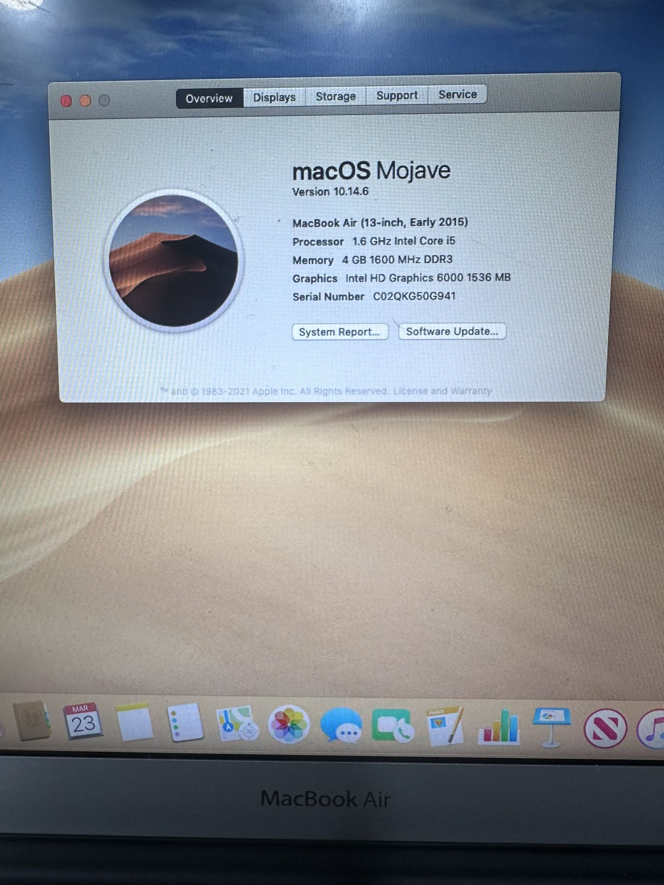
Task: Close the About This Mac window
Action: click(x=66, y=101)
